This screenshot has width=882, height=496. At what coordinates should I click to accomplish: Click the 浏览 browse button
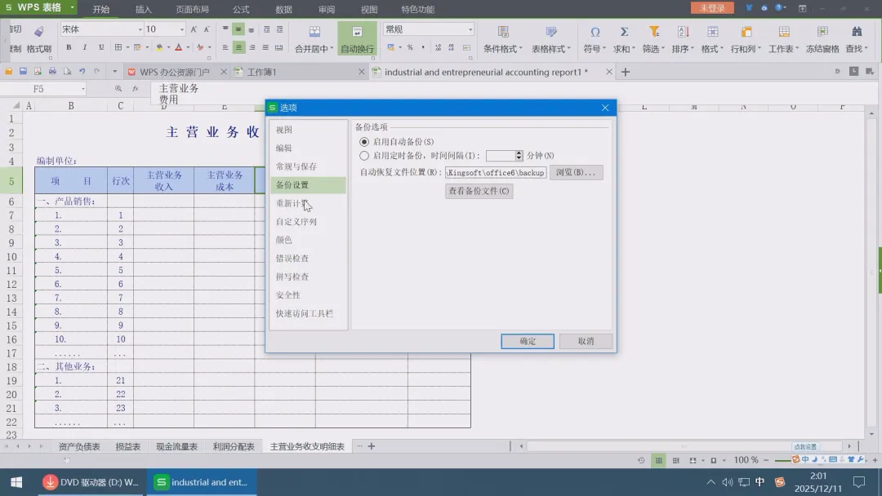pos(576,172)
